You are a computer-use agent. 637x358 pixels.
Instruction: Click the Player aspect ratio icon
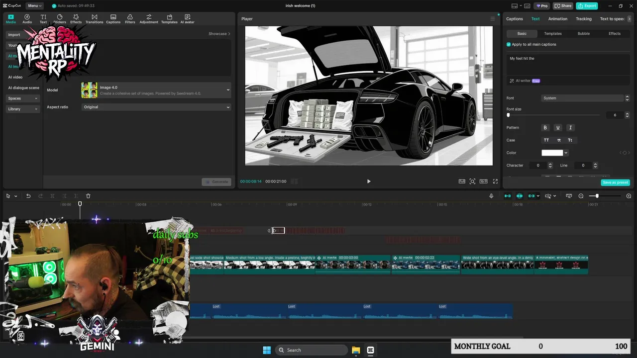point(483,181)
